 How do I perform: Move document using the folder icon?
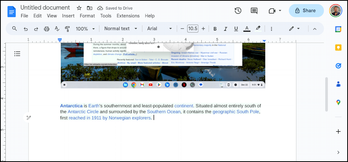pyautogui.click(x=89, y=8)
